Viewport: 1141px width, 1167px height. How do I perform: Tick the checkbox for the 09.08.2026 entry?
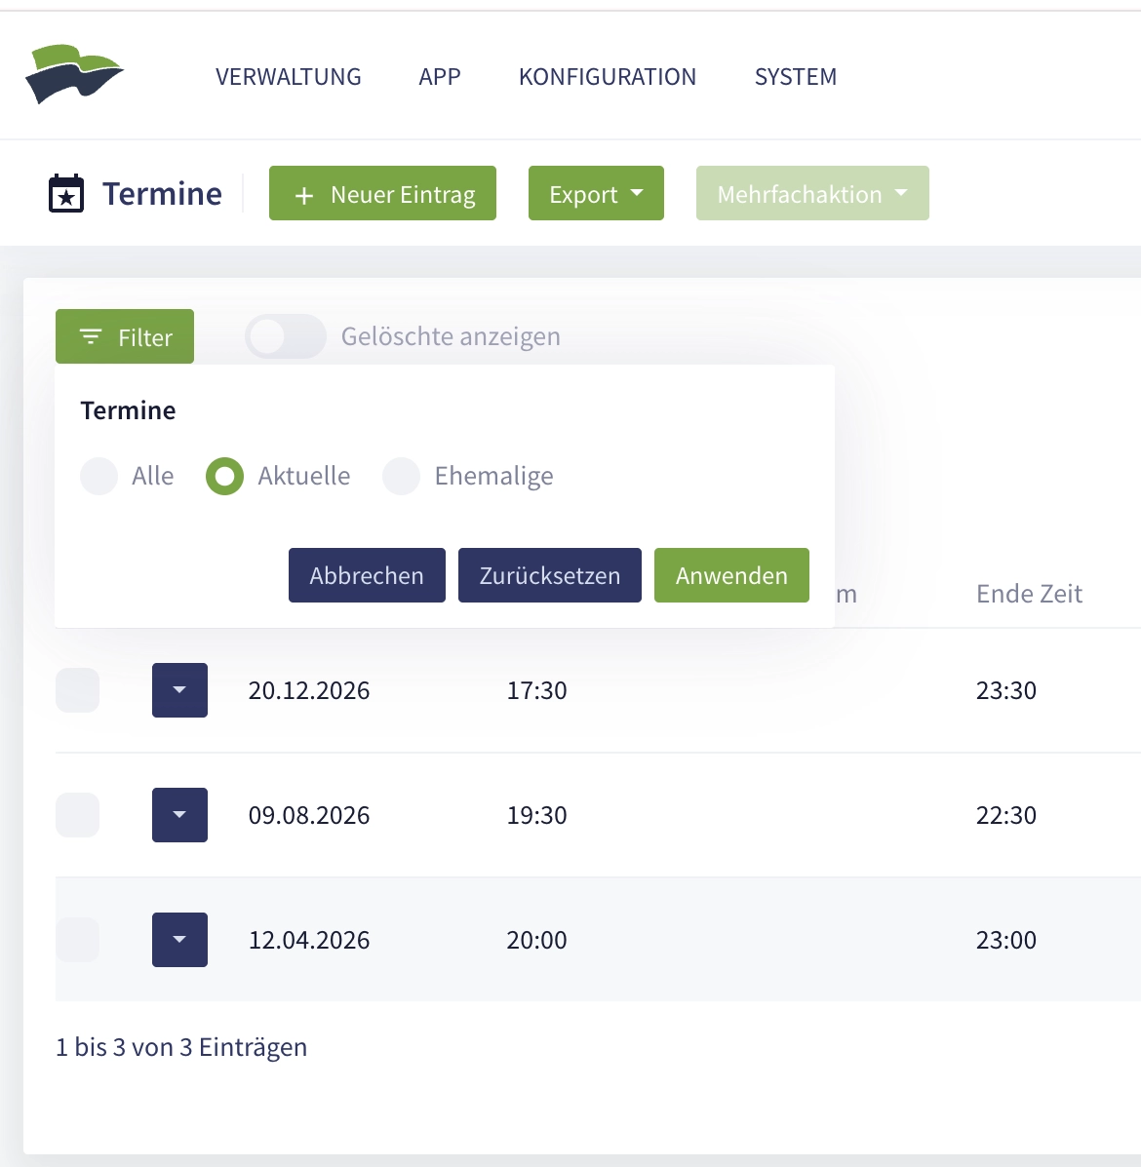tap(78, 815)
